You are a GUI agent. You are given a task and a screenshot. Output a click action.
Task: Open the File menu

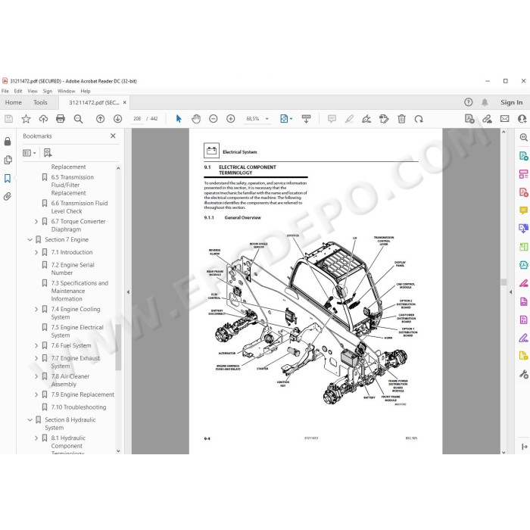5,91
